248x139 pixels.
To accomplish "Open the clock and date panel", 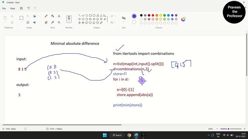I will tap(241, 135).
